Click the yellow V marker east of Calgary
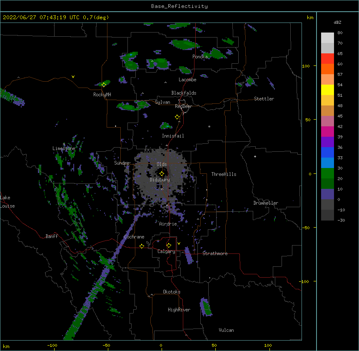 click(179, 243)
